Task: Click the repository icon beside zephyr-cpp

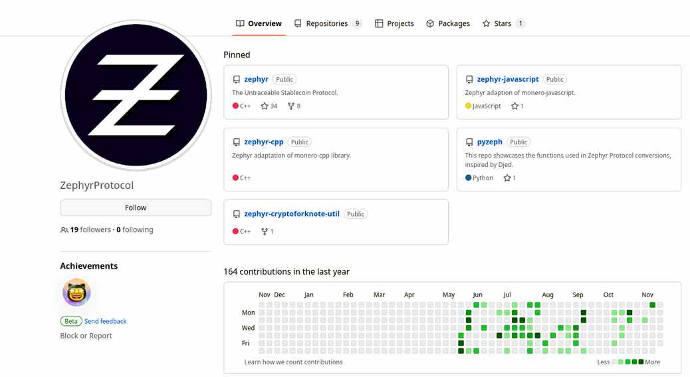Action: 236,142
